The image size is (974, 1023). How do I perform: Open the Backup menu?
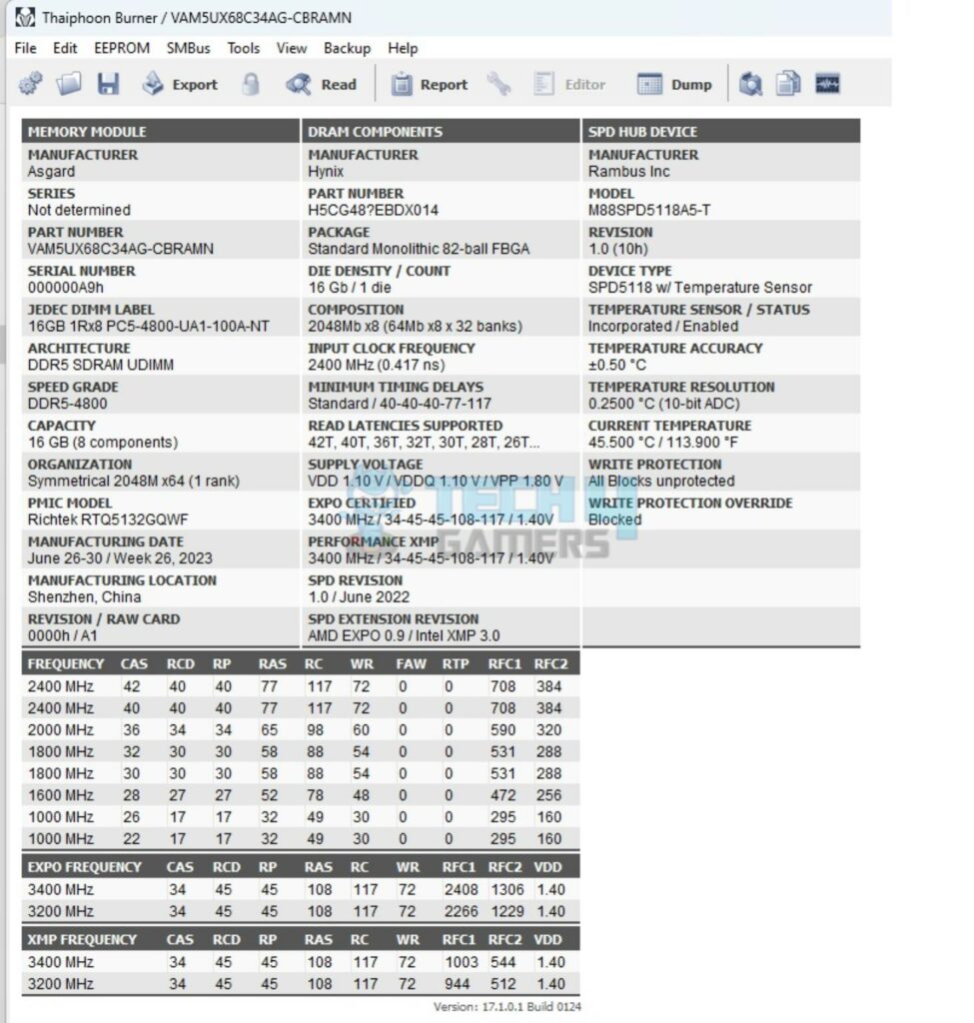click(x=347, y=48)
